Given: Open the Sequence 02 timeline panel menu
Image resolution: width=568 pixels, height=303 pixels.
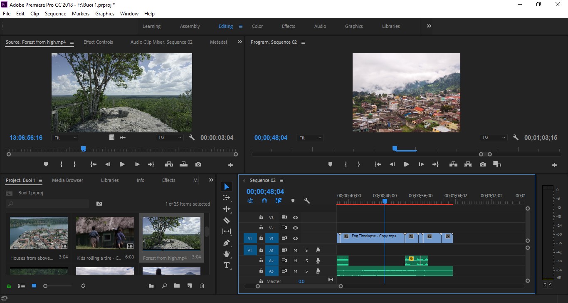Looking at the screenshot, I should pos(282,180).
